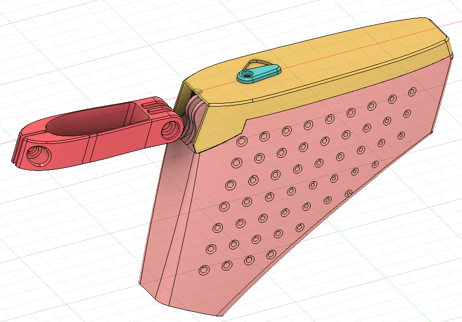Image resolution: width=462 pixels, height=322 pixels.
Task: Select the red clamp arm component
Action: coord(97,134)
